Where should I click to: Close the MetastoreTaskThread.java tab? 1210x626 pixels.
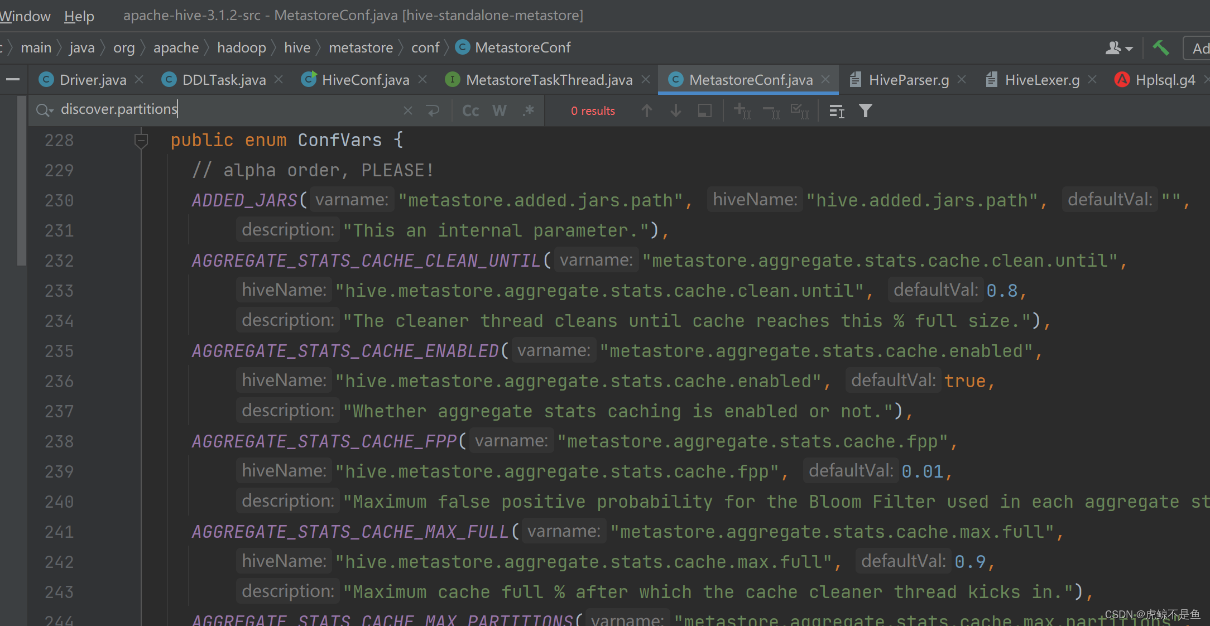646,80
